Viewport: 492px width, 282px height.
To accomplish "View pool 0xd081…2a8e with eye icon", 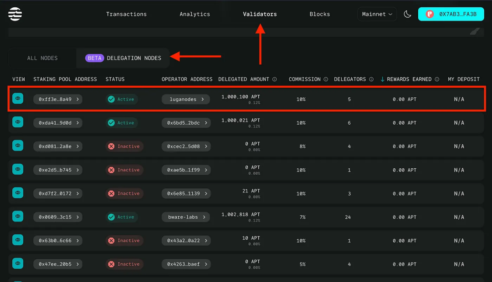I will coord(18,146).
